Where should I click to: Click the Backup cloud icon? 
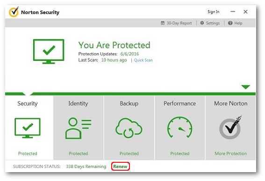129,128
